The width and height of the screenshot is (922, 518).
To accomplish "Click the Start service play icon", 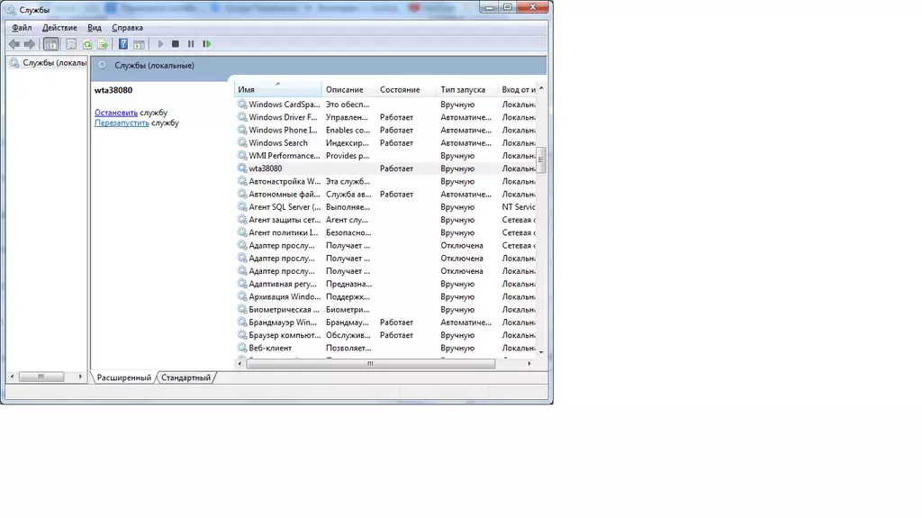I will tap(160, 44).
